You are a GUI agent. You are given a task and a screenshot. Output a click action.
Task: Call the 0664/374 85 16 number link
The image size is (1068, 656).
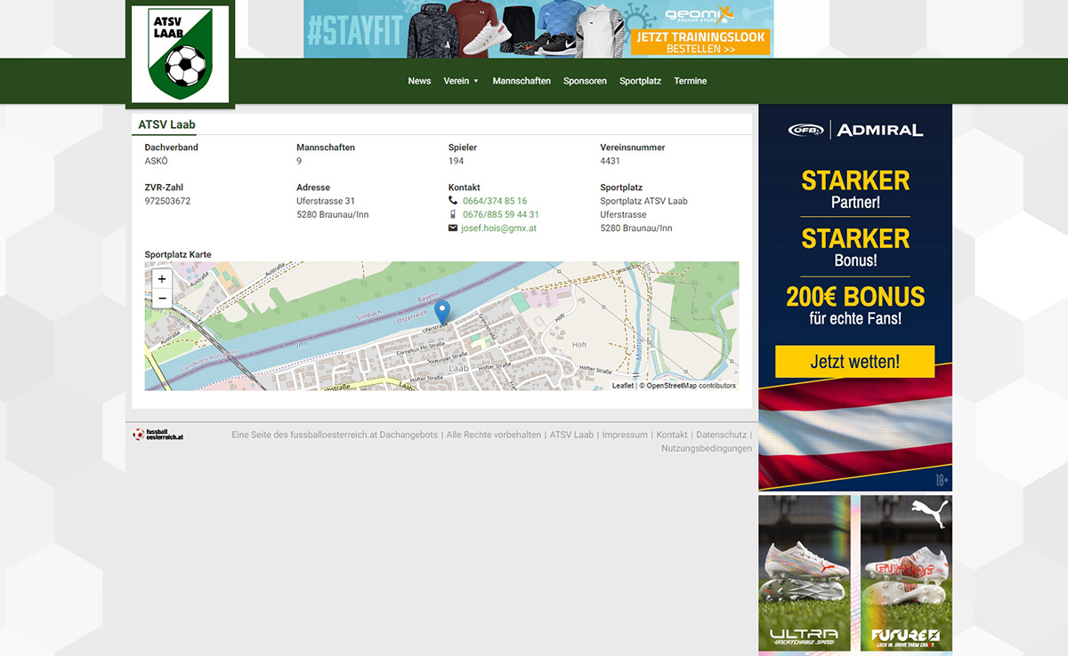(495, 201)
